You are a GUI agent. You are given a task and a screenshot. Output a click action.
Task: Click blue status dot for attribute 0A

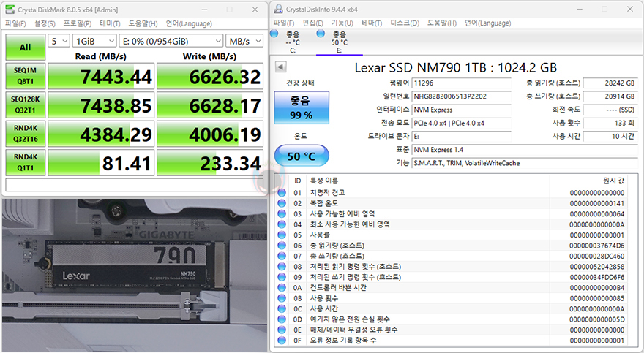[282, 288]
